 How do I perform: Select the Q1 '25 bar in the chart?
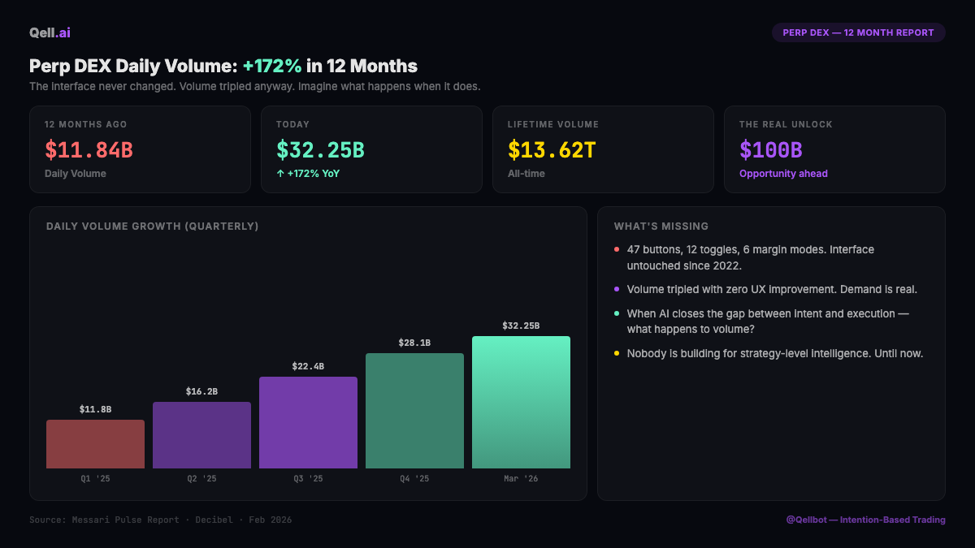pyautogui.click(x=95, y=444)
